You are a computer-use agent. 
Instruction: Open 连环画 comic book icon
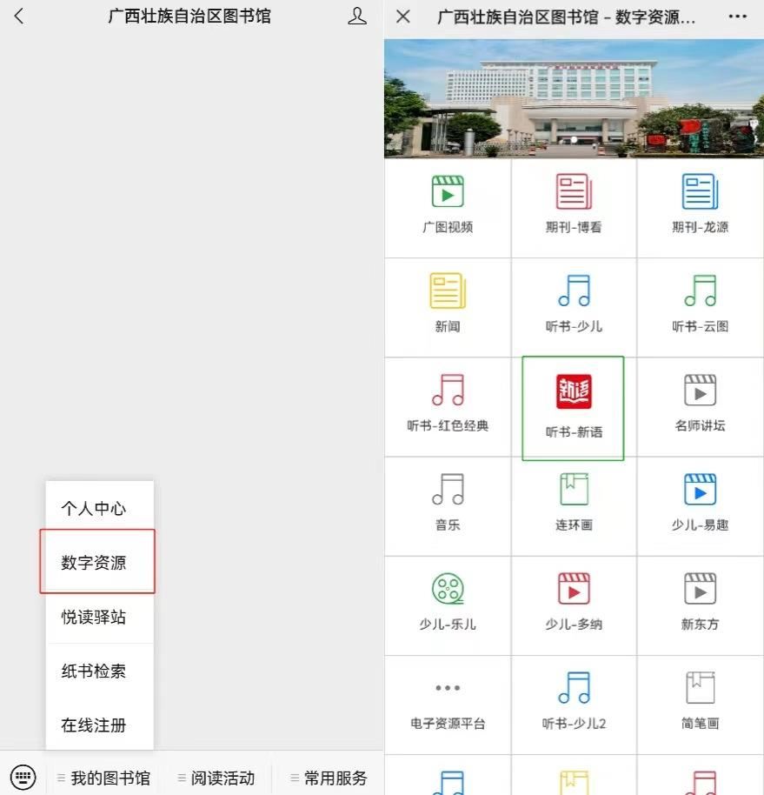pyautogui.click(x=574, y=490)
